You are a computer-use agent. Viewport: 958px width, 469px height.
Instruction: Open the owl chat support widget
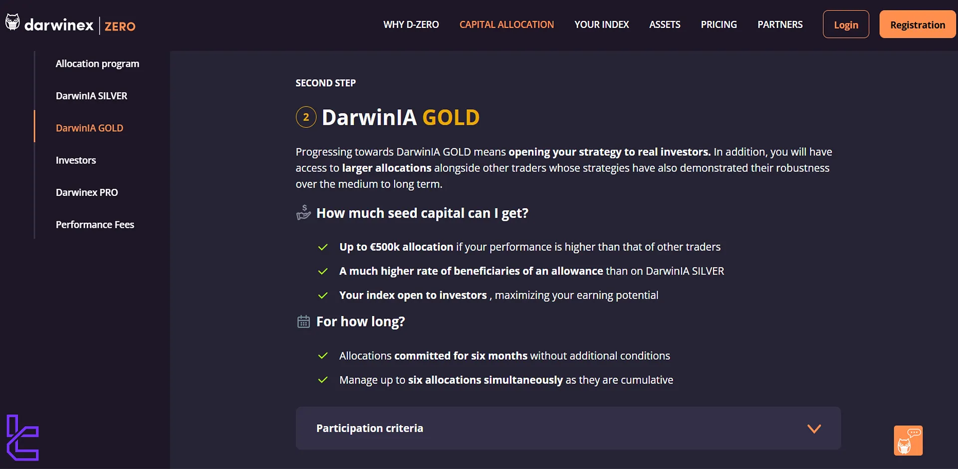pyautogui.click(x=908, y=441)
